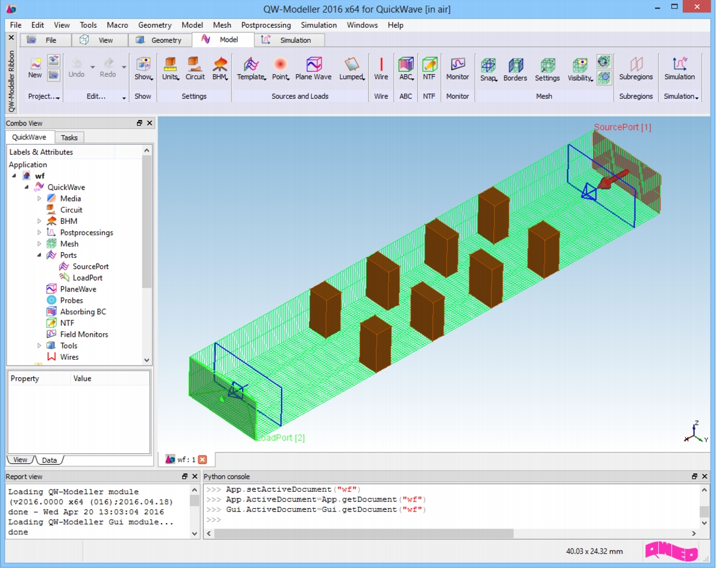Close the Report view panel
716x569 pixels.
tap(195, 476)
